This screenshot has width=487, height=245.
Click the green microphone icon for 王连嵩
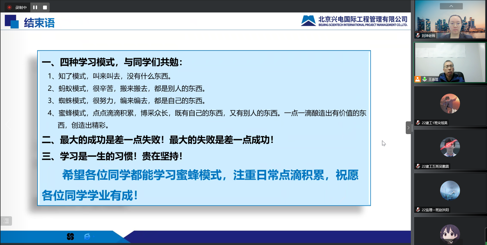point(425,79)
